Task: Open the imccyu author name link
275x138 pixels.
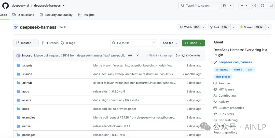Action: (27, 55)
